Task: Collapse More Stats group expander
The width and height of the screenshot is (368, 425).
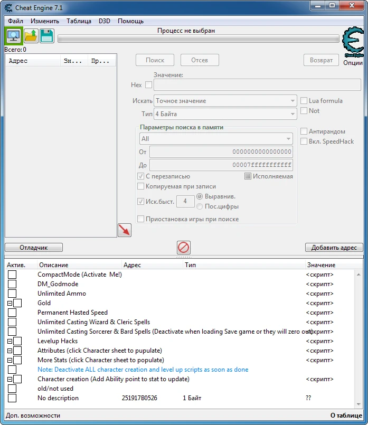Action: 10,360
